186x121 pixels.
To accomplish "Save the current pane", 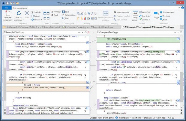I will tap(65, 12).
